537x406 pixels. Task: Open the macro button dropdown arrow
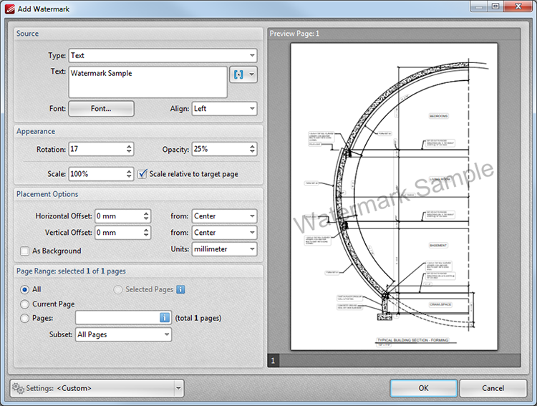(252, 74)
